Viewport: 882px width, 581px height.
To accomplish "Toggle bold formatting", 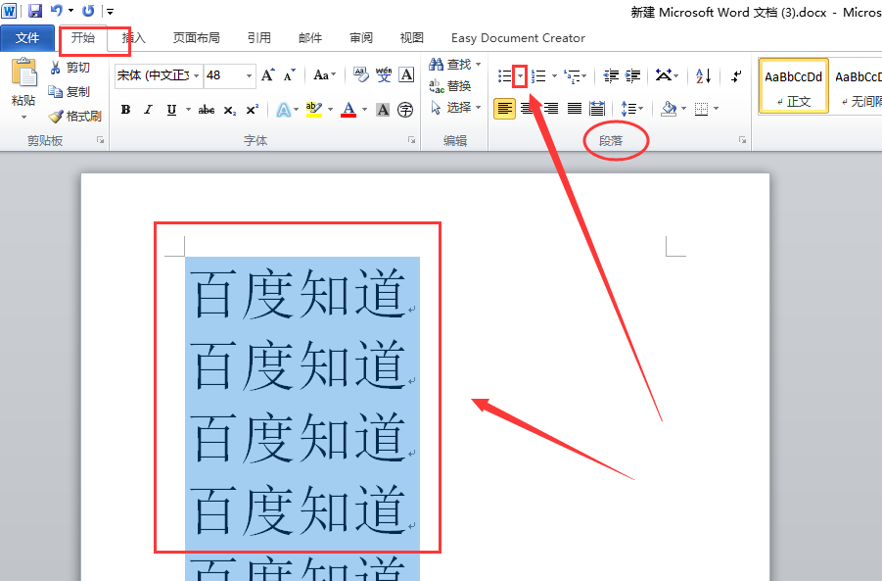I will coord(126,110).
